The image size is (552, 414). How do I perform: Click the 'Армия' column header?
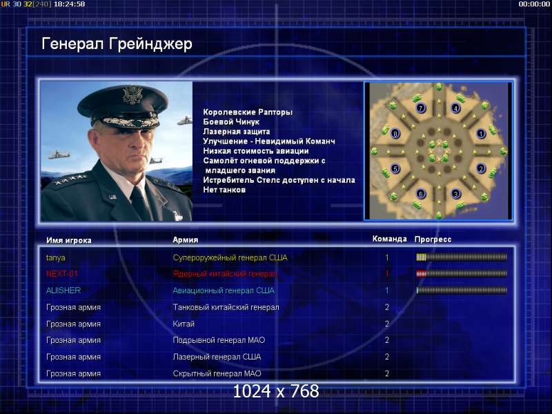186,239
